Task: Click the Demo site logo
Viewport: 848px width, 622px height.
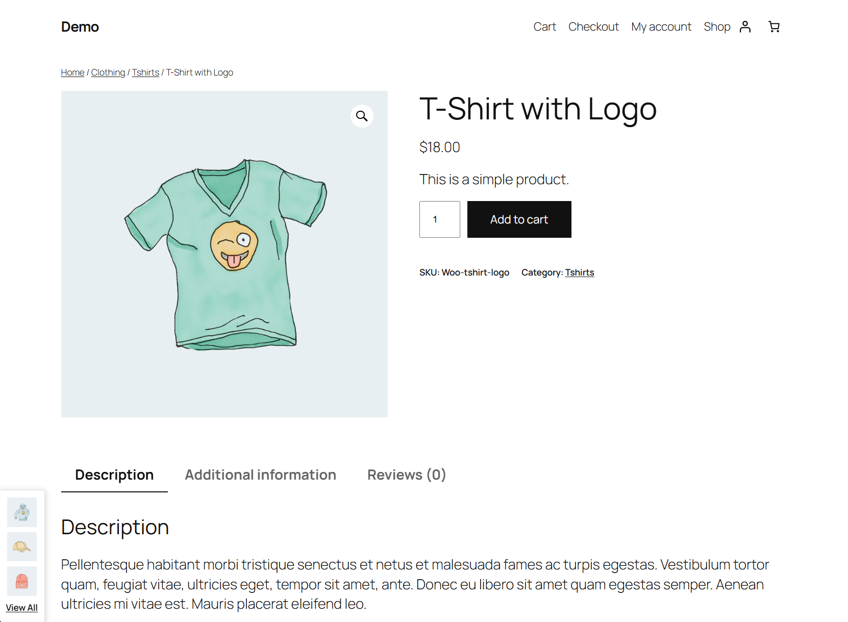Action: pos(80,27)
